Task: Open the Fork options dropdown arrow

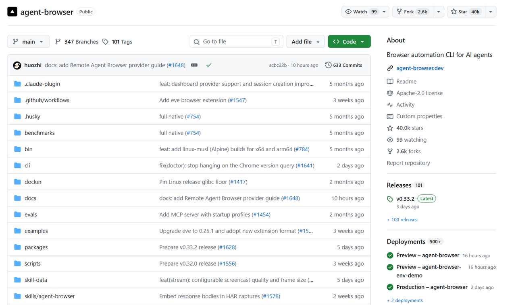Action: [x=439, y=12]
